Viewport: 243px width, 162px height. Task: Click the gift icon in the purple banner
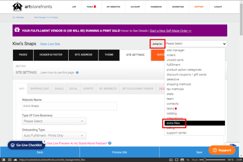point(17,29)
